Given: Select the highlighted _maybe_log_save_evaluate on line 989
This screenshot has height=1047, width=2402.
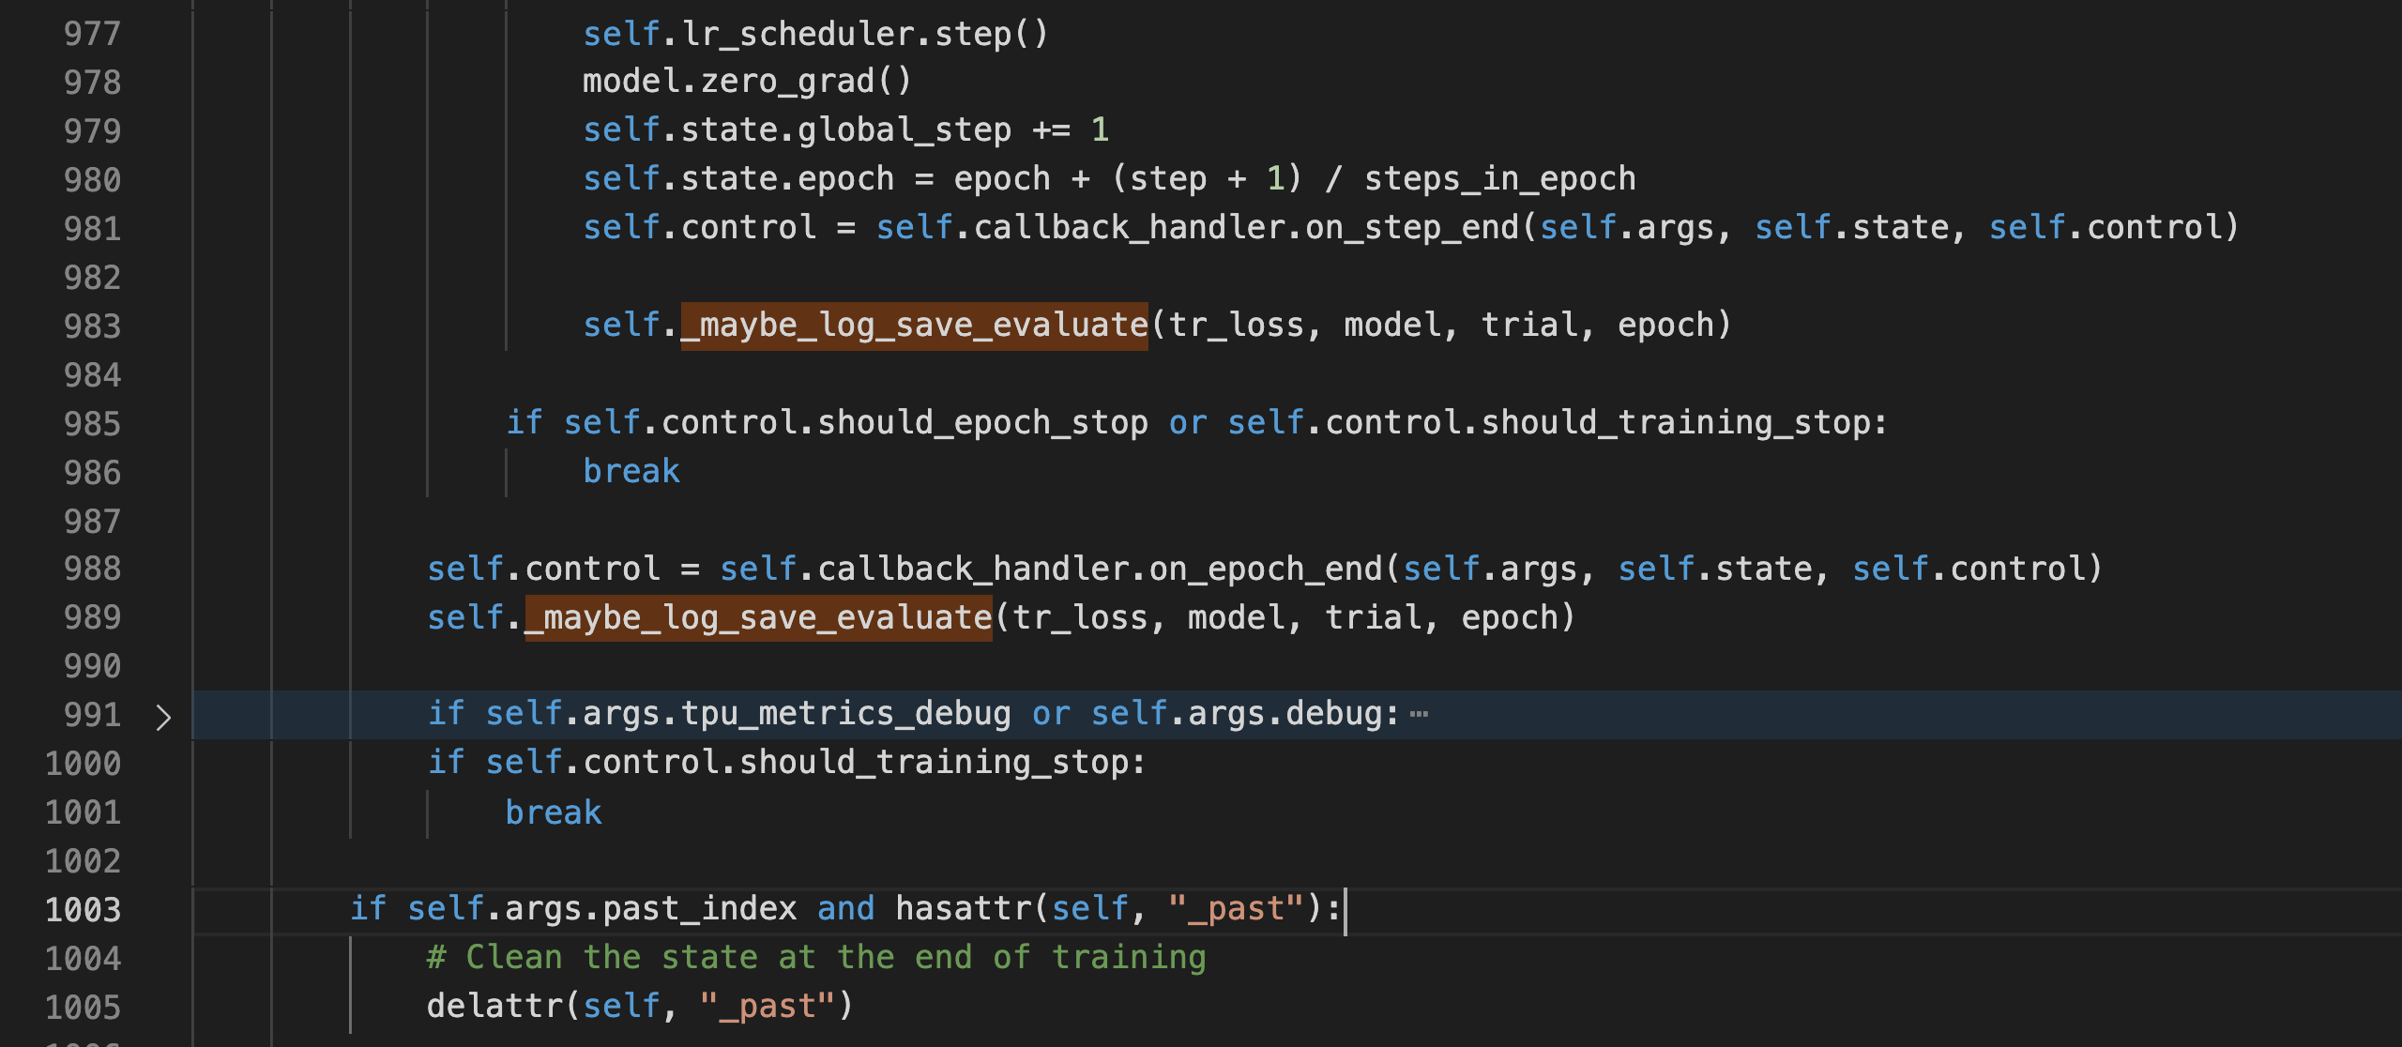Looking at the screenshot, I should 756,617.
